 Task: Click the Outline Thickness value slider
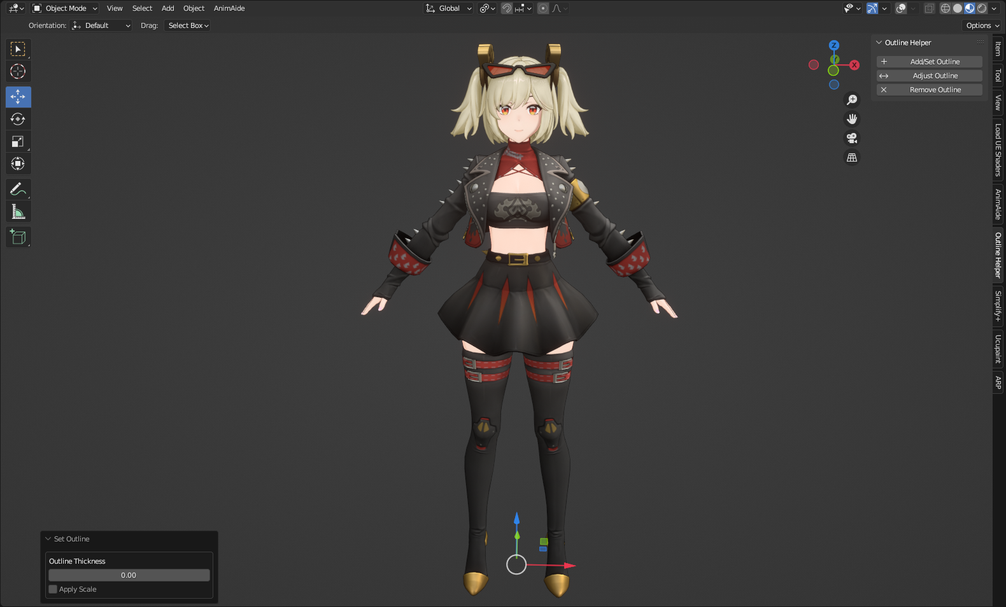(x=129, y=575)
